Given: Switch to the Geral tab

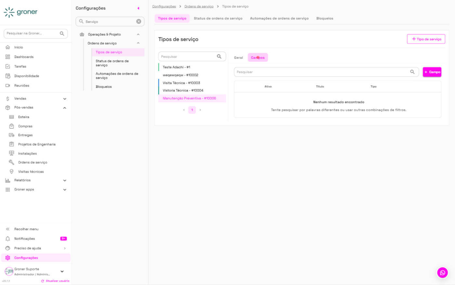Looking at the screenshot, I should [x=239, y=57].
